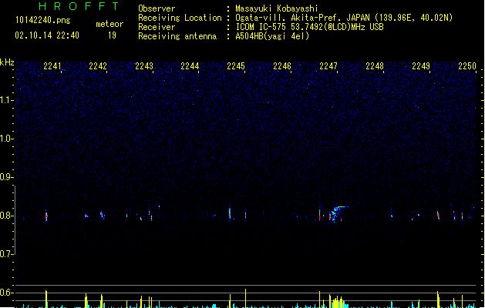The width and height of the screenshot is (485, 308).
Task: Click the 2241 time marker
Action: pyautogui.click(x=52, y=66)
